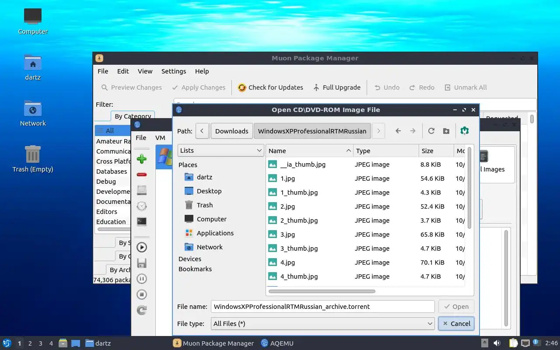Viewport: 560px width, 350px height.
Task: Click Full Upgrade in Muon toolbar
Action: point(336,87)
